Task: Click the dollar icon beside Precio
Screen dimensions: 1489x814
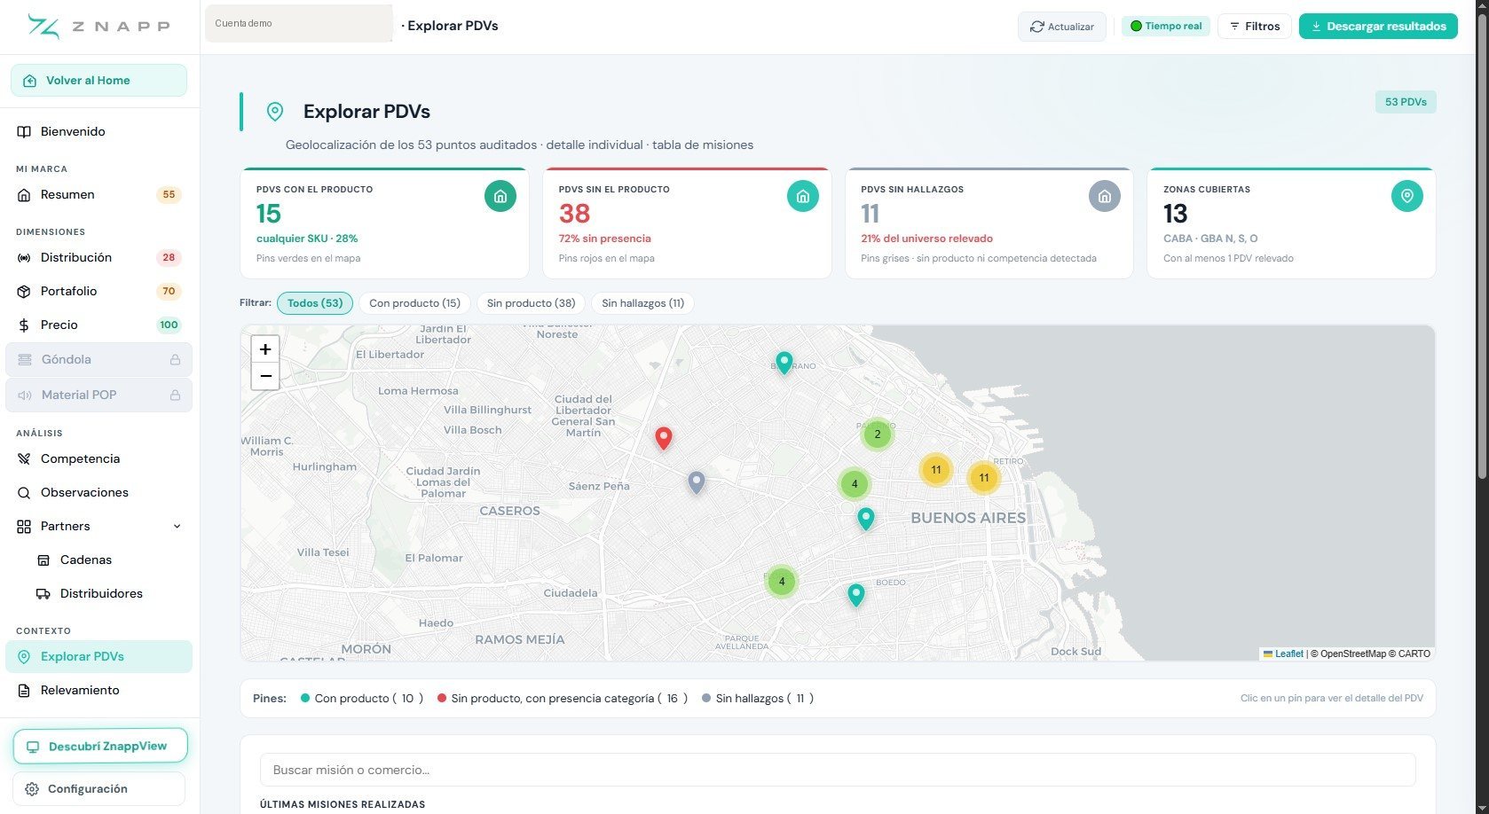Action: (24, 325)
